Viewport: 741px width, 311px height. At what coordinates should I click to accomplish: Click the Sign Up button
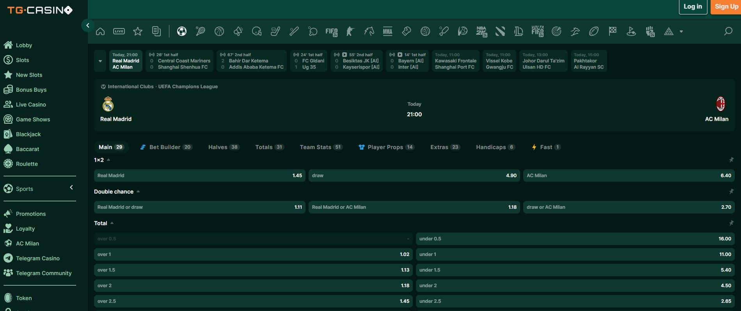[726, 7]
